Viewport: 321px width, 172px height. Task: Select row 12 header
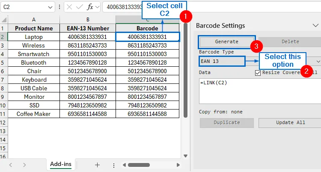(x=3, y=123)
